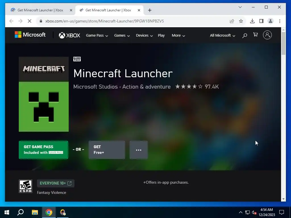
Task: Click the star rating 97.4K
Action: click(x=197, y=87)
